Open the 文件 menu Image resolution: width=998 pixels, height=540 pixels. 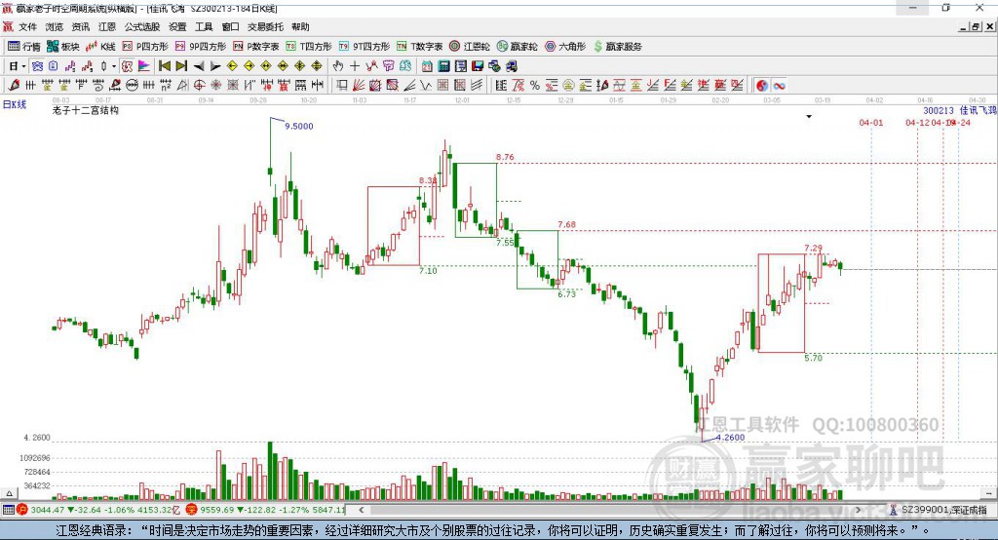click(27, 26)
